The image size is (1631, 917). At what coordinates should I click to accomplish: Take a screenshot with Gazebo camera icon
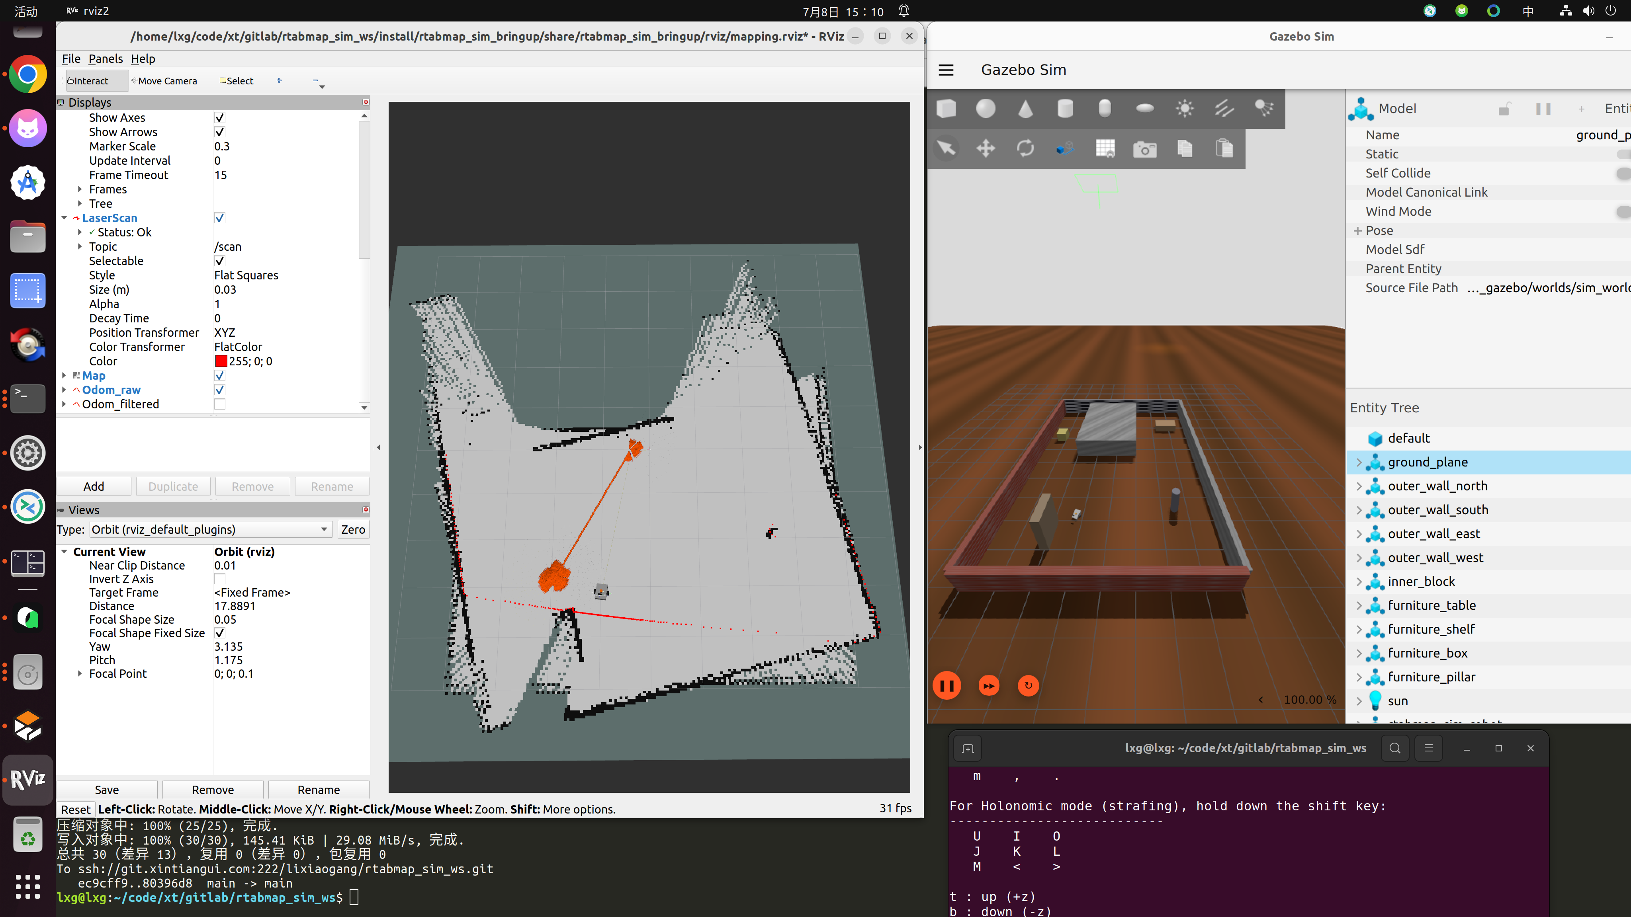pos(1145,149)
